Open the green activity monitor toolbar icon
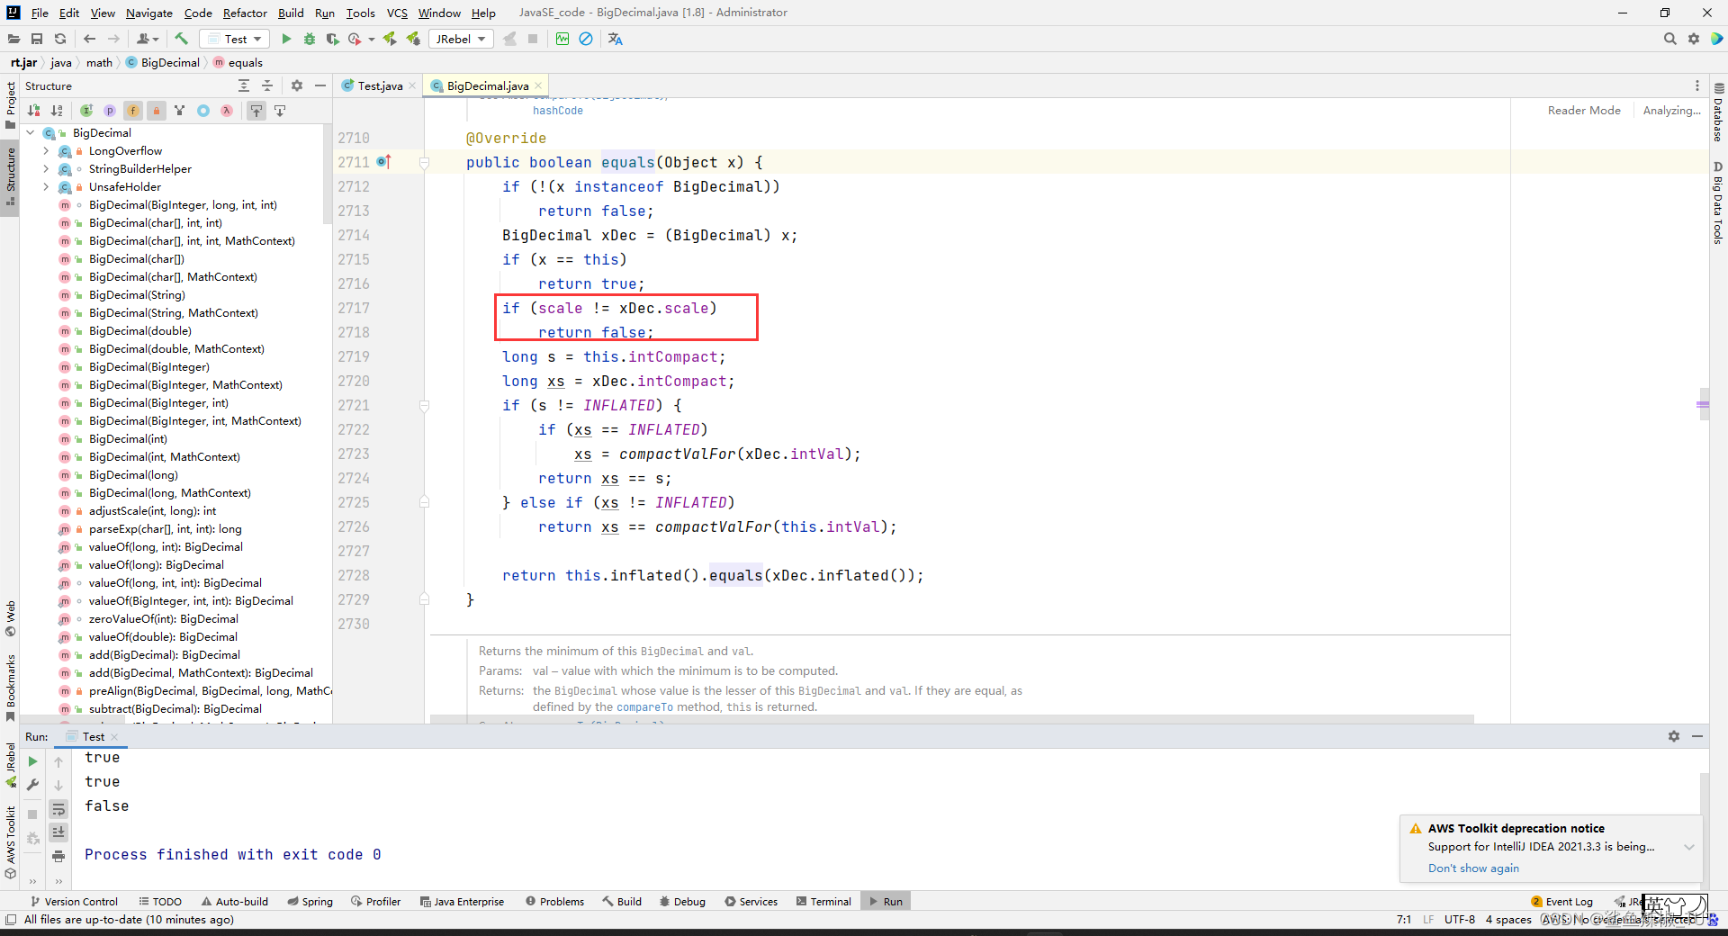This screenshot has width=1728, height=936. (x=562, y=39)
